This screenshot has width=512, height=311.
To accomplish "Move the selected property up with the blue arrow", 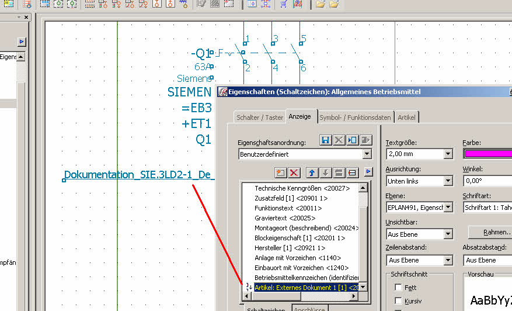I will coord(312,172).
